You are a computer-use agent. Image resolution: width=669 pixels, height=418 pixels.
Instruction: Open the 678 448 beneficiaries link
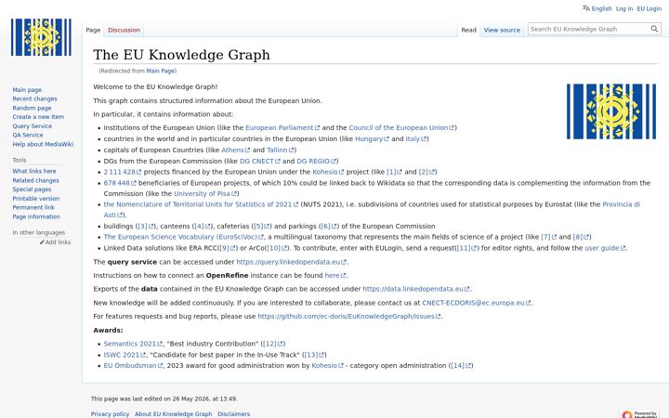pyautogui.click(x=120, y=183)
